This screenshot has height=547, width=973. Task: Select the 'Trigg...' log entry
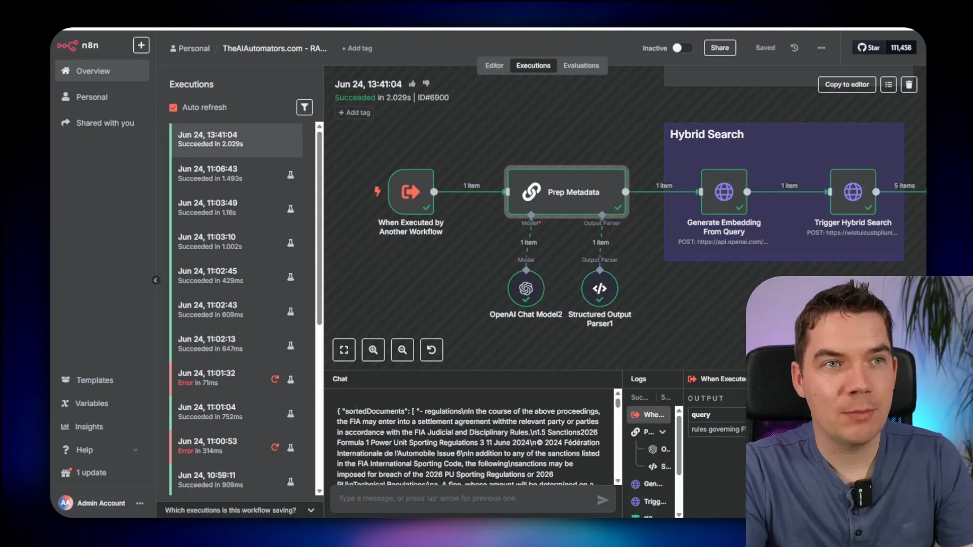point(649,501)
